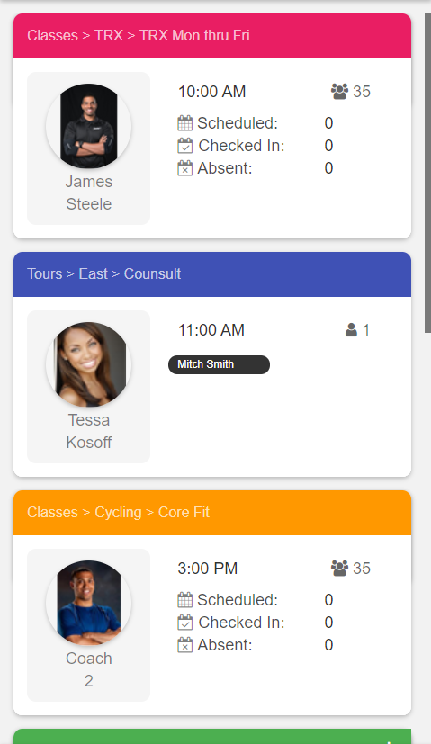The image size is (431, 744).
Task: Click group capacity icon on Core Fit class
Action: click(339, 569)
